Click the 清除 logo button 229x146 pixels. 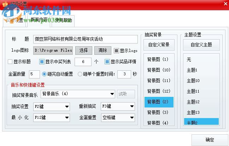coord(103,51)
